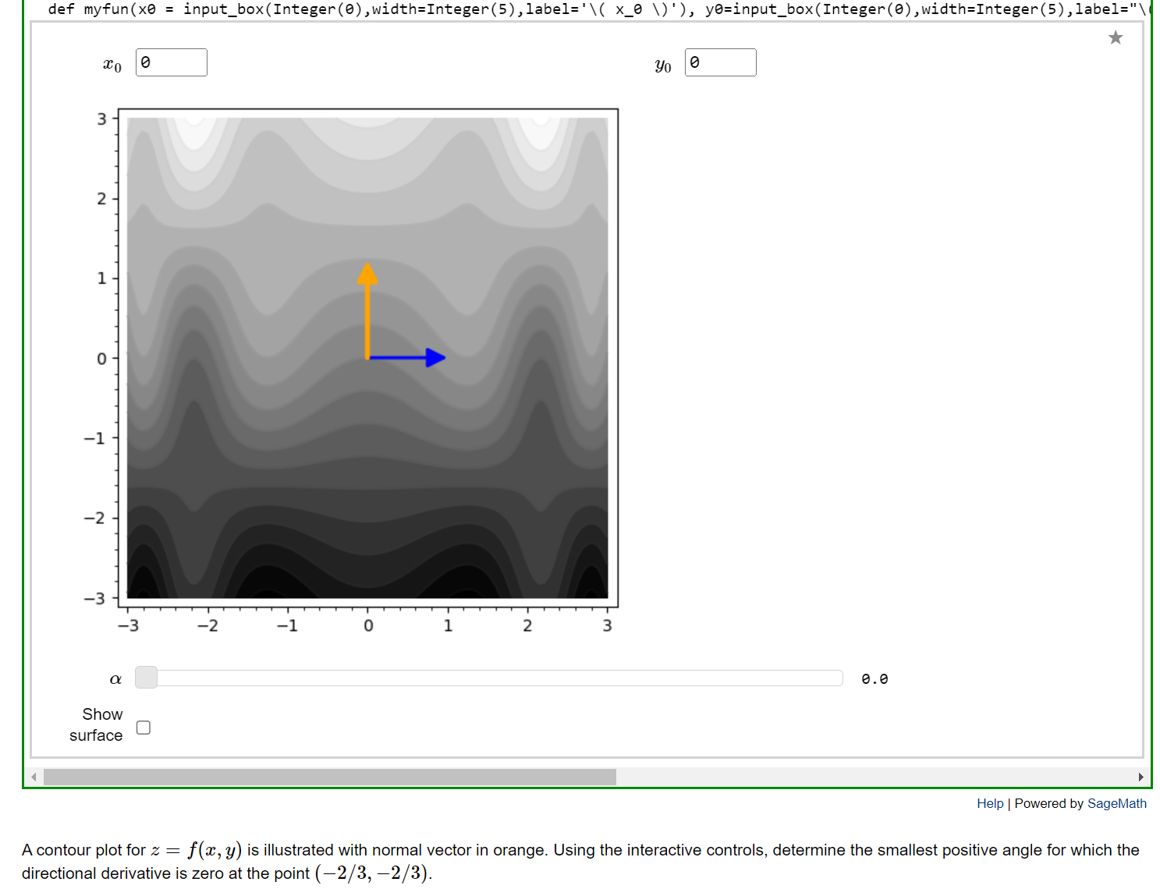Click the star icon to favorite the interact
The image size is (1160, 896).
pos(1116,37)
